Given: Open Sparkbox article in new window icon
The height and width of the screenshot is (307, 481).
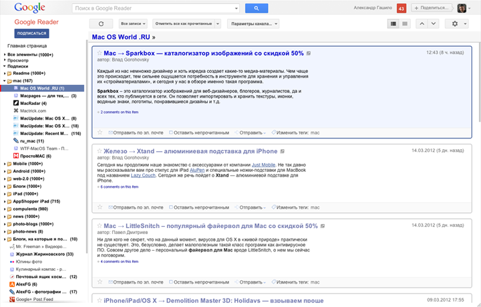Looking at the screenshot, I should pos(309,54).
